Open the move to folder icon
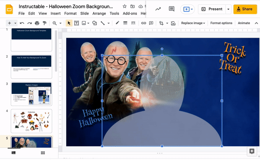Image resolution: width=260 pixels, height=160 pixels. click(133, 6)
